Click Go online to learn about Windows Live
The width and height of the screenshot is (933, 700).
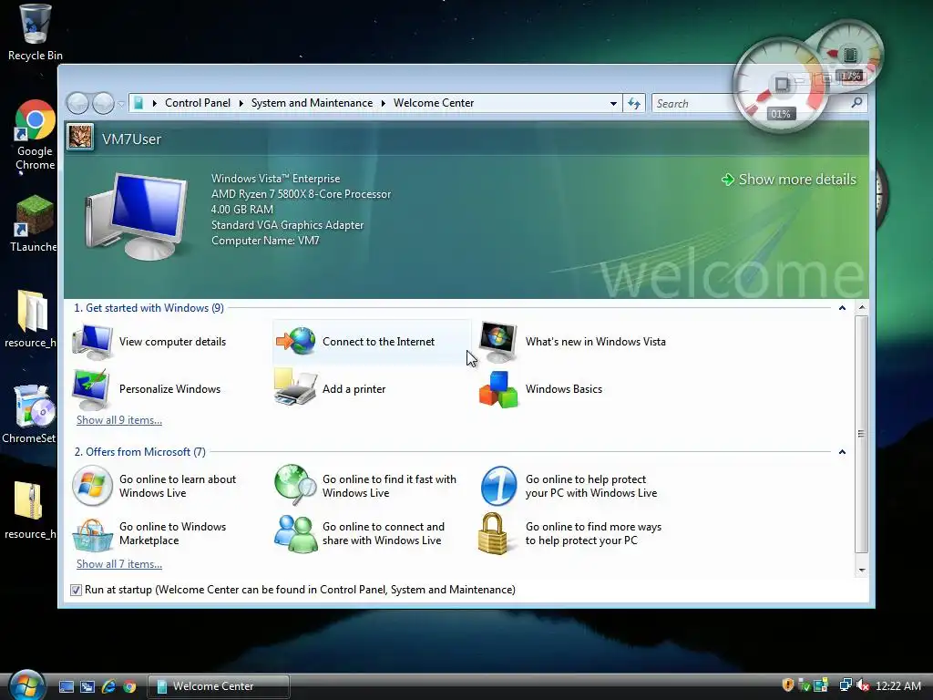(154, 486)
